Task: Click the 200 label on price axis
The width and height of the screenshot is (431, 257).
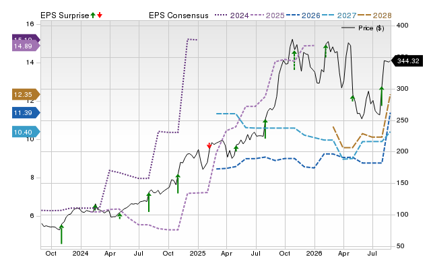Action: 403,151
